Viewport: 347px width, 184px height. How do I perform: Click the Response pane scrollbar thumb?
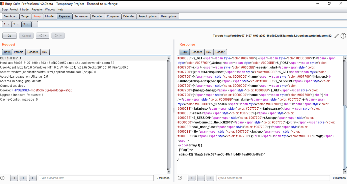pyautogui.click(x=345, y=137)
